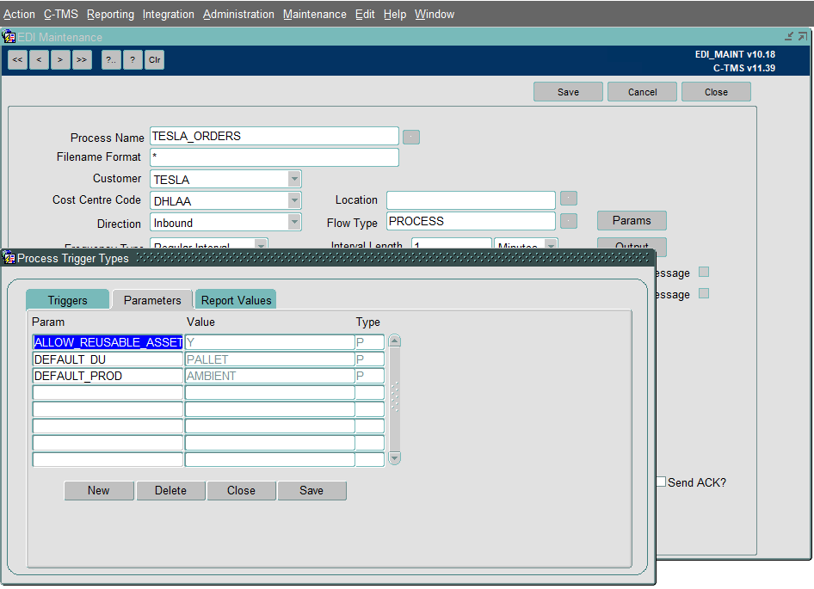The width and height of the screenshot is (814, 589).
Task: Click the AMBIENT value cell
Action: [270, 376]
